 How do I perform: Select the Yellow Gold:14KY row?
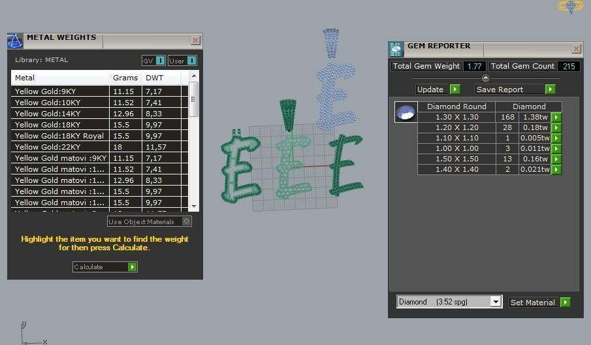tap(99, 114)
